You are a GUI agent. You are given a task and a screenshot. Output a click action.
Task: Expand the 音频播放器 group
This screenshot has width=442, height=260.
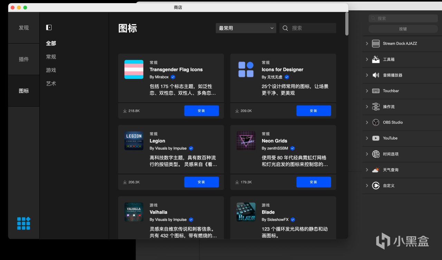(x=367, y=75)
